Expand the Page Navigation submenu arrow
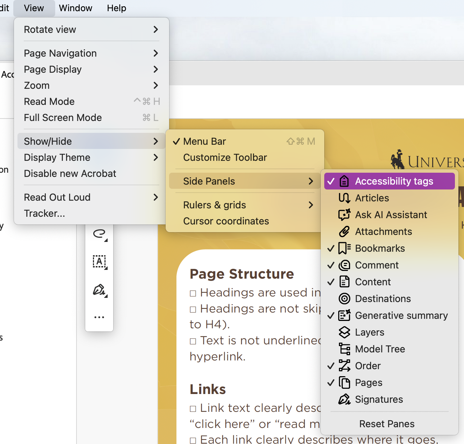The width and height of the screenshot is (464, 444). click(x=156, y=53)
